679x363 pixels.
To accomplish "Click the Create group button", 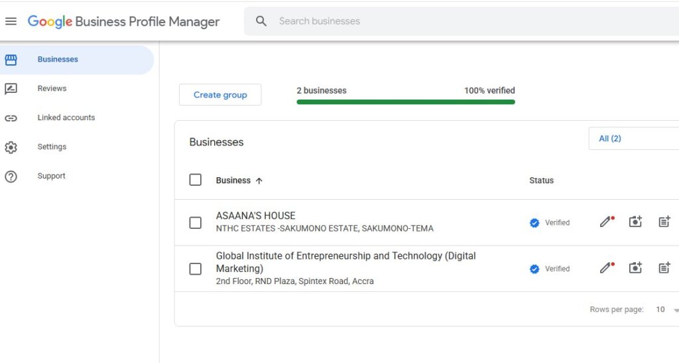I will coord(220,95).
